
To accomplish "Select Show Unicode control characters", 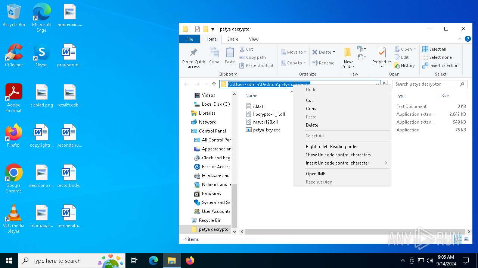I will 342,155.
